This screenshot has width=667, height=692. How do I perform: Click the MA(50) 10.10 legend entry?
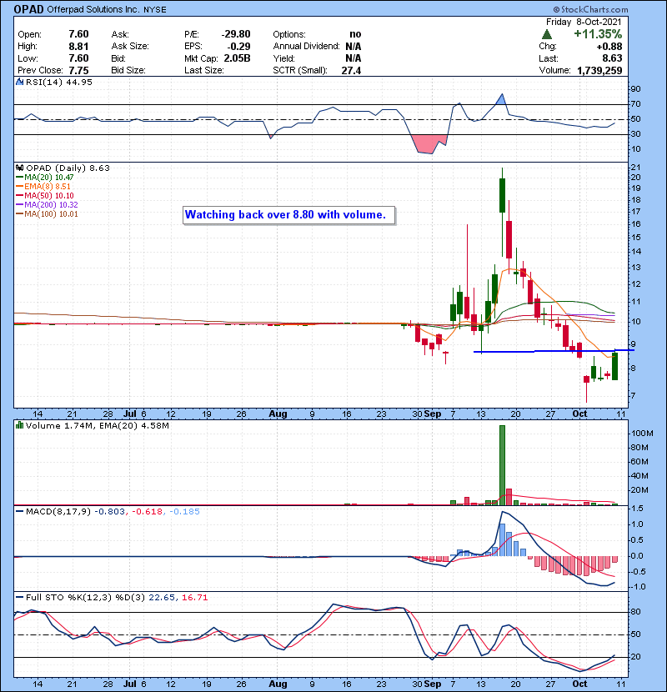[x=44, y=195]
